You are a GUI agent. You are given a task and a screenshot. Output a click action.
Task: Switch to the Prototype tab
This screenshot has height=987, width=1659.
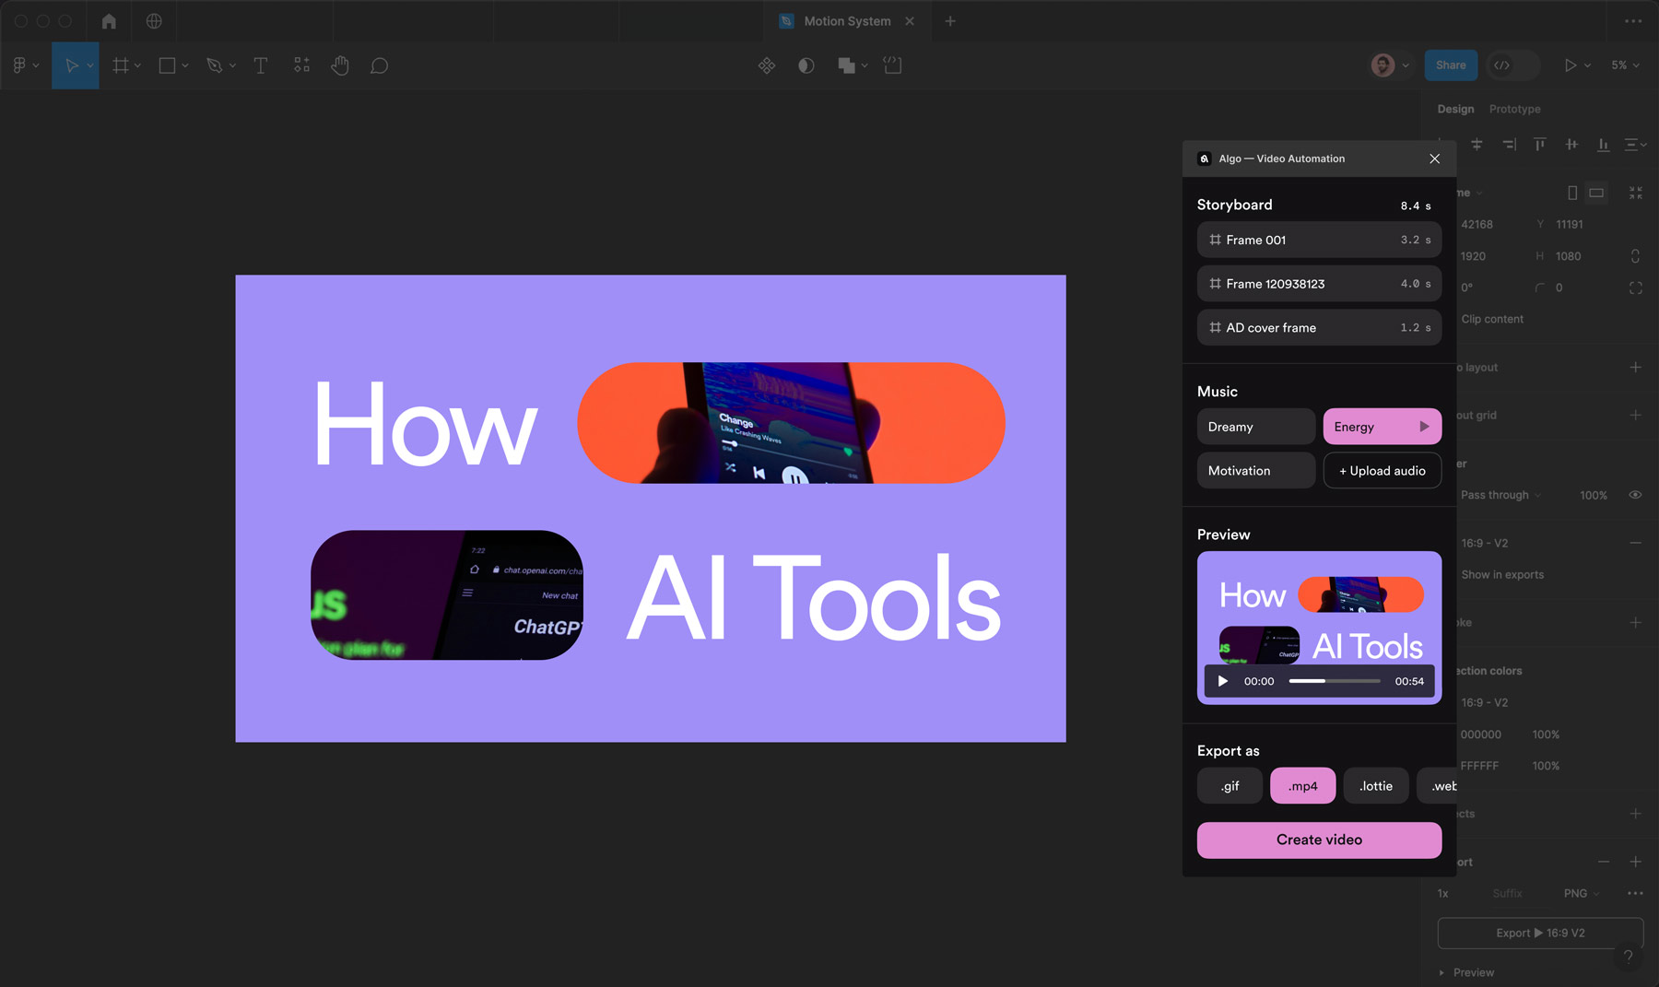1514,109
